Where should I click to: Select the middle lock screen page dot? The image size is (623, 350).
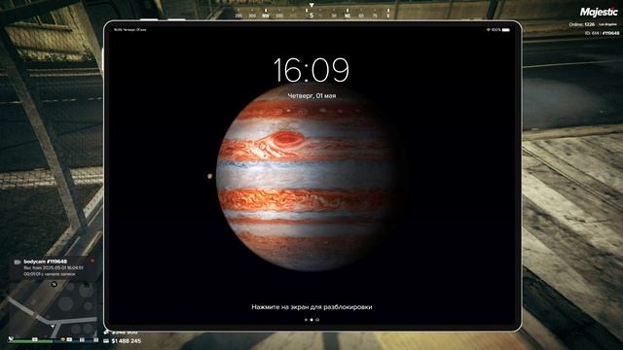click(x=311, y=320)
